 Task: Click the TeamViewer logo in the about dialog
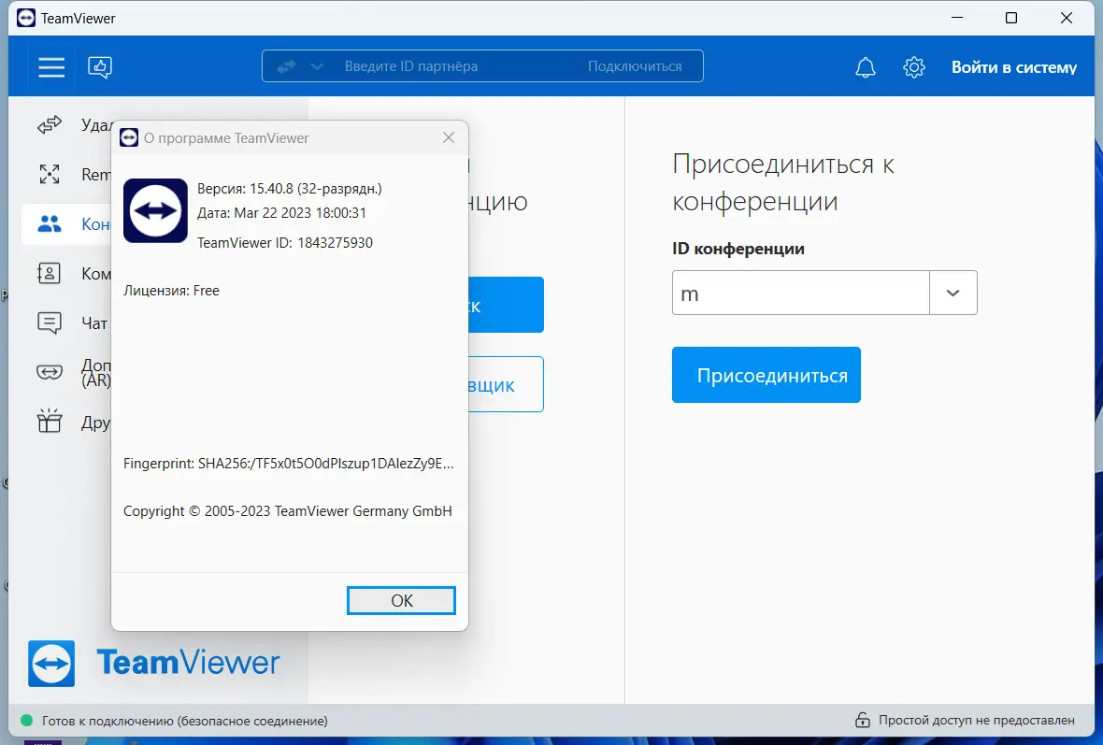pos(155,210)
